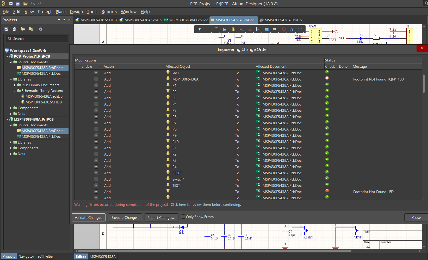Open the Design menu
The height and width of the screenshot is (260, 428).
tap(76, 11)
